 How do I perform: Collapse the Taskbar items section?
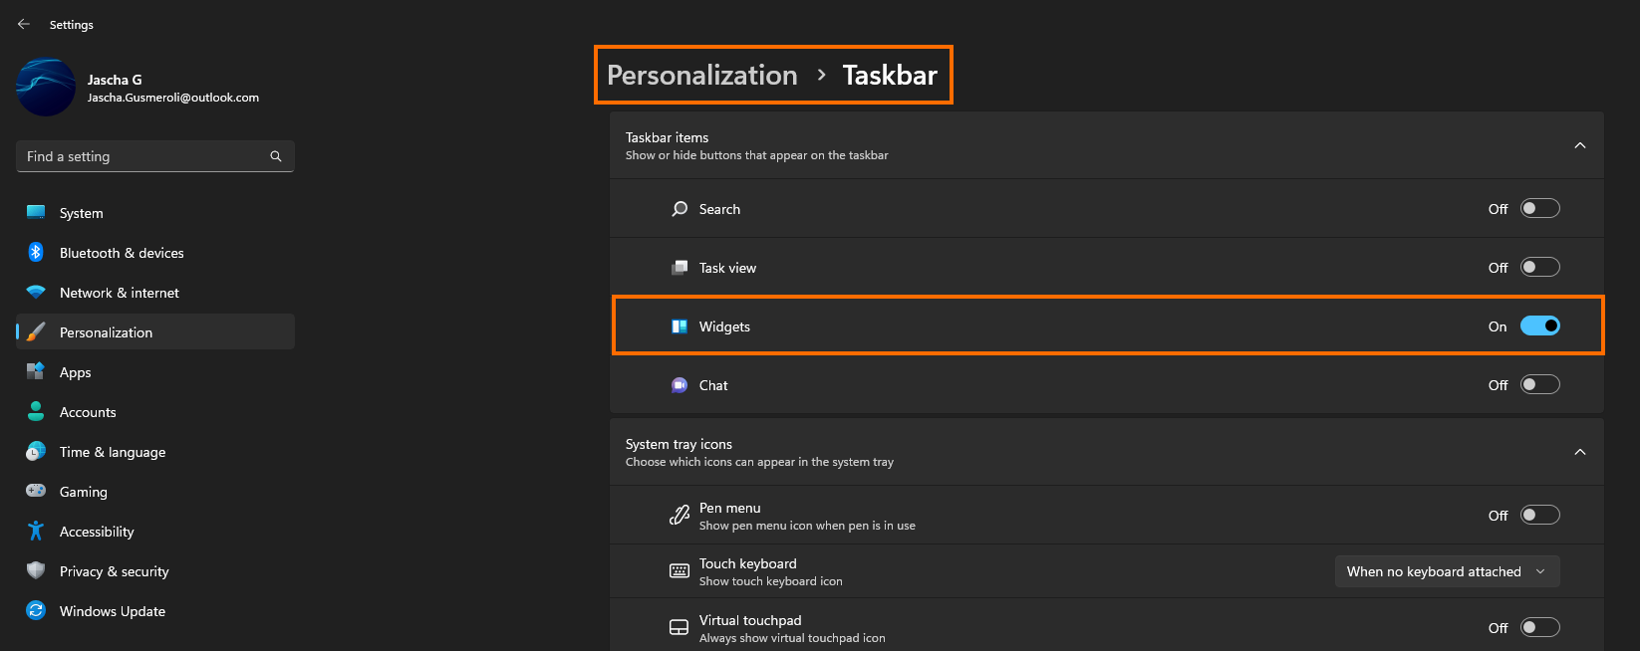click(1579, 145)
